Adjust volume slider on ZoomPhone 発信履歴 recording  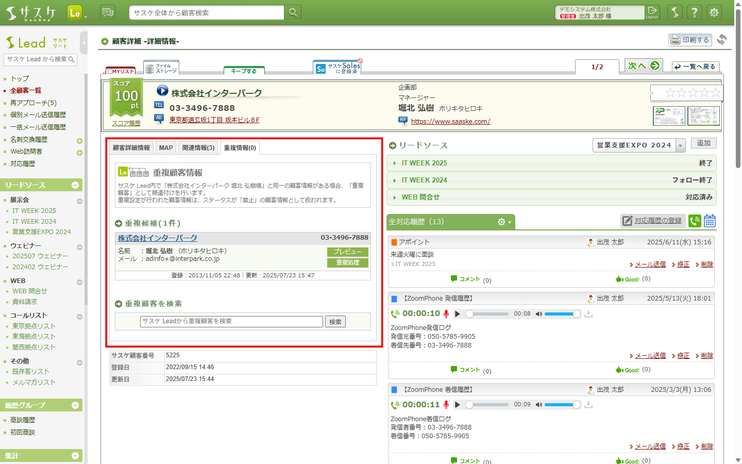coord(562,314)
